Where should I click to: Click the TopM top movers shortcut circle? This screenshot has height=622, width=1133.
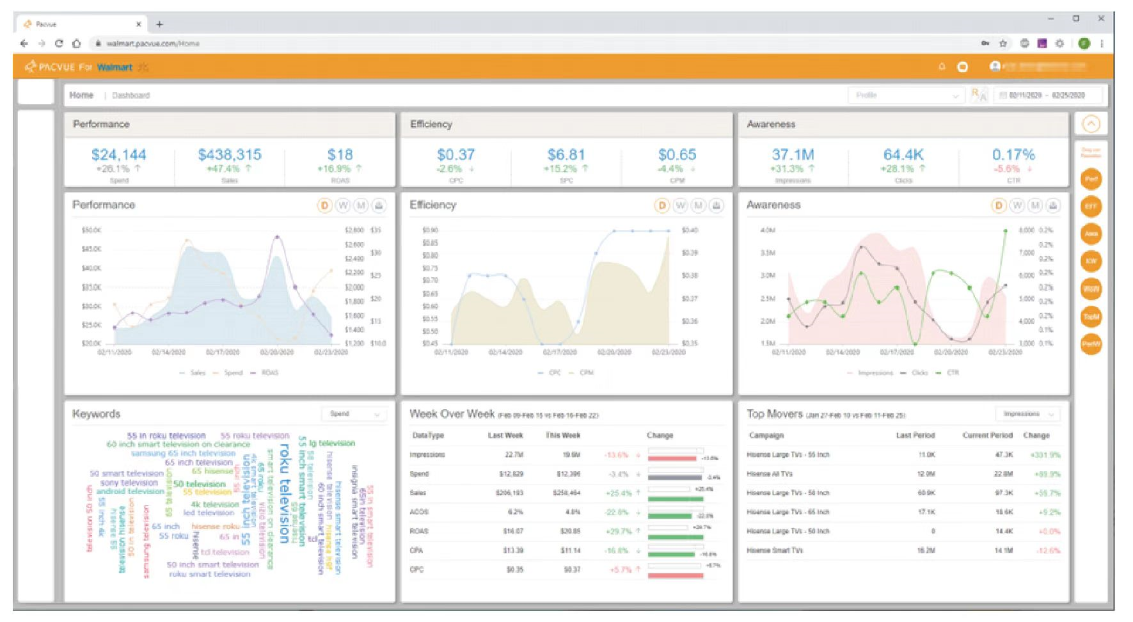1091,317
